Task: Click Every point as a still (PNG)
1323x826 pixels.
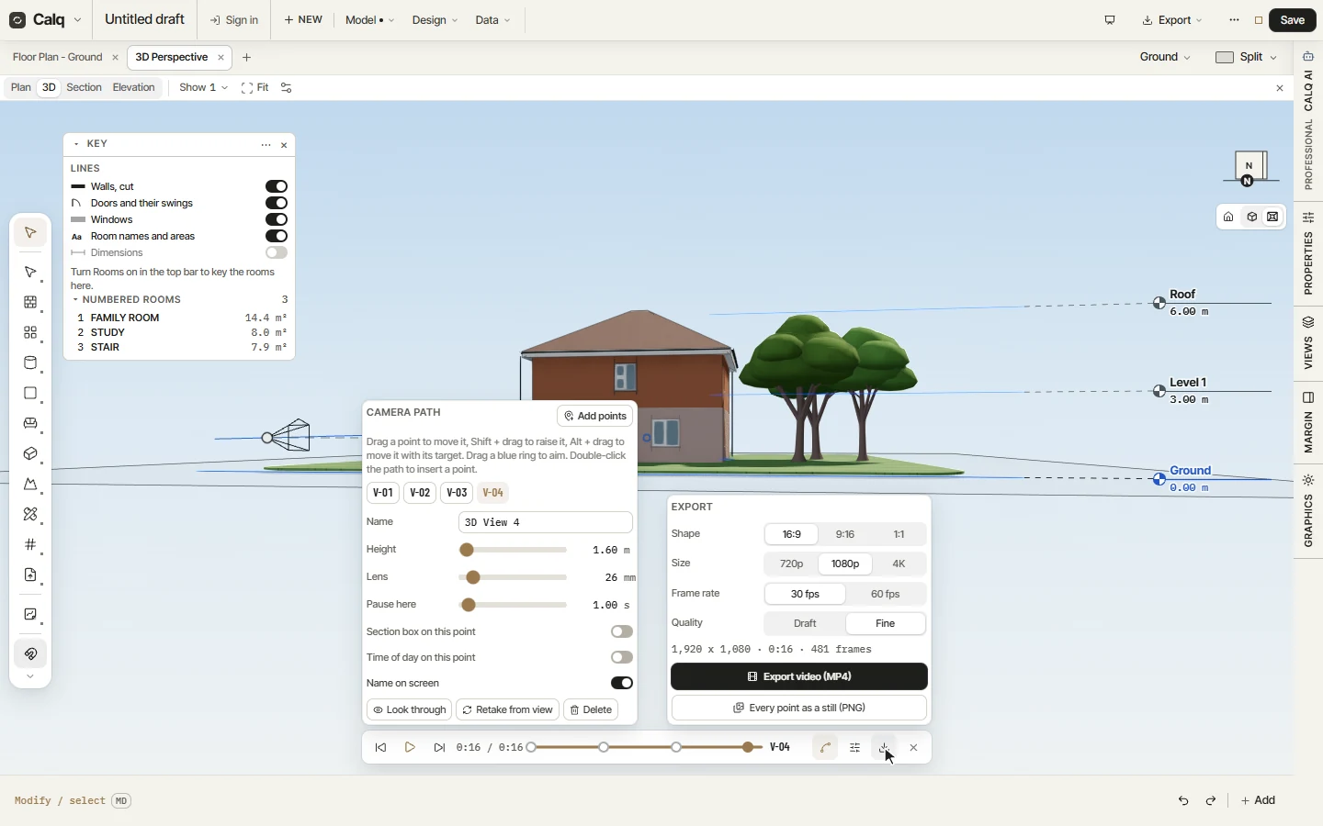Action: click(800, 709)
